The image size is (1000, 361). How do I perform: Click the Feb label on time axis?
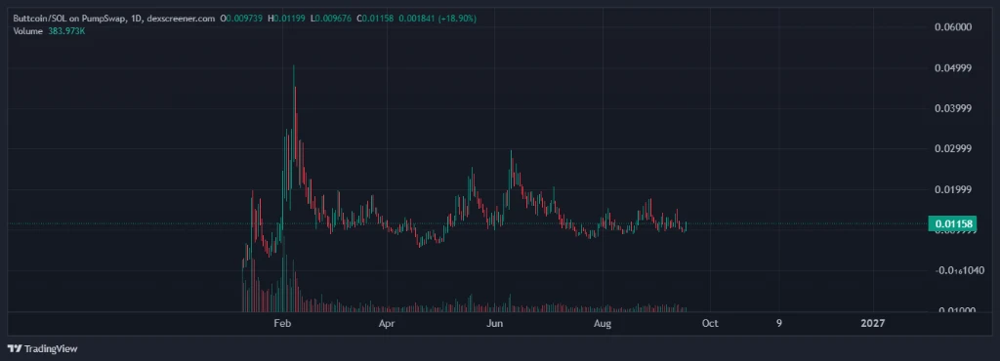point(282,323)
